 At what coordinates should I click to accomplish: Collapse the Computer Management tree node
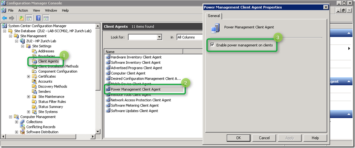11,117
